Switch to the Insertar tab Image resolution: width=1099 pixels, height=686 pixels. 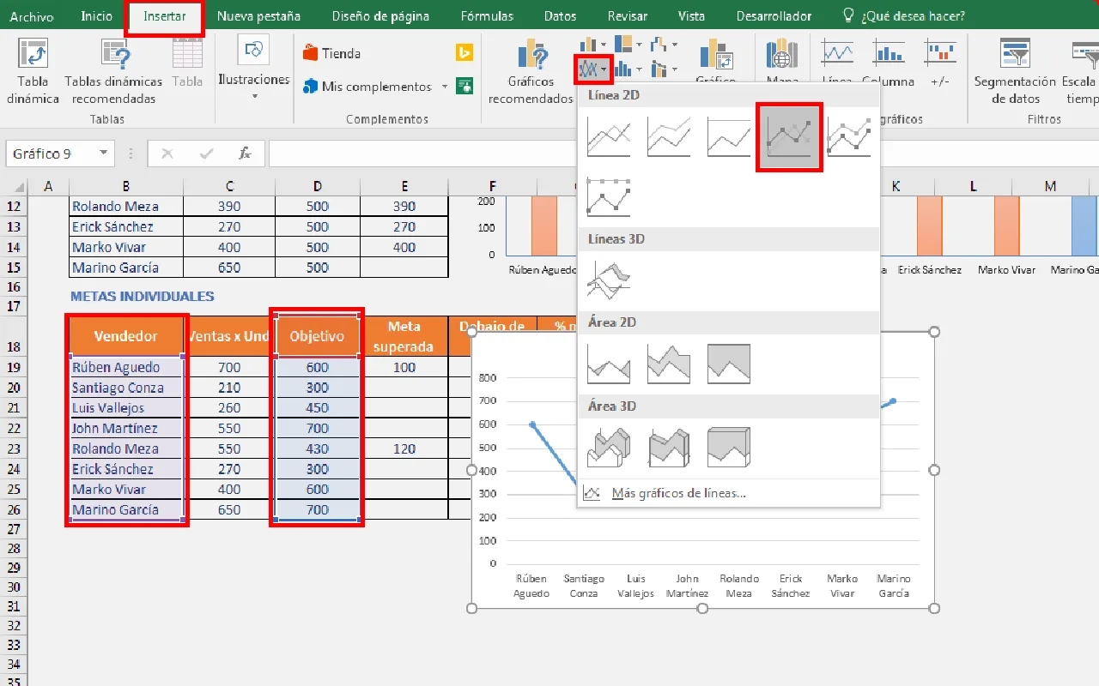[x=165, y=16]
